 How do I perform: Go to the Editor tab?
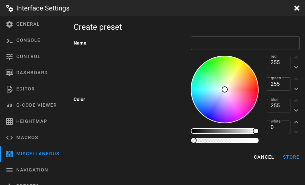[x=34, y=89]
